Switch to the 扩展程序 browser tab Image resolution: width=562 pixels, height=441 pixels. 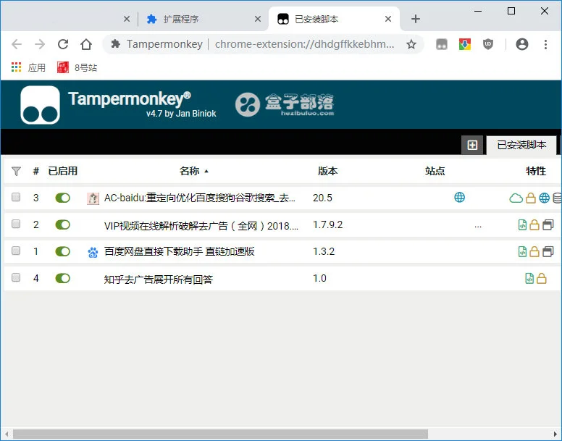click(x=201, y=19)
